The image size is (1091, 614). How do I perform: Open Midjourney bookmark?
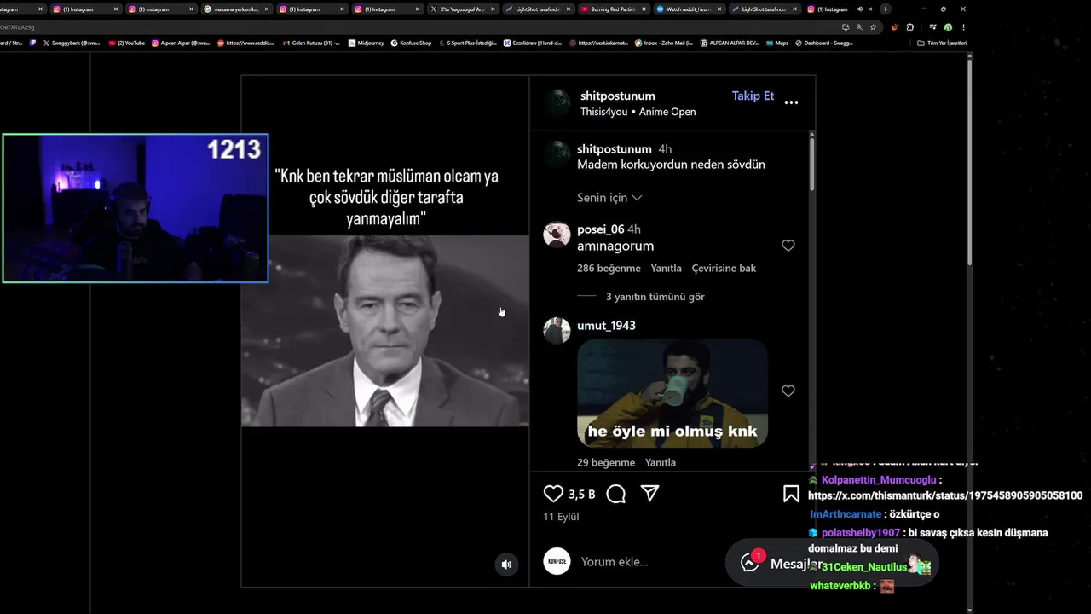[x=367, y=43]
